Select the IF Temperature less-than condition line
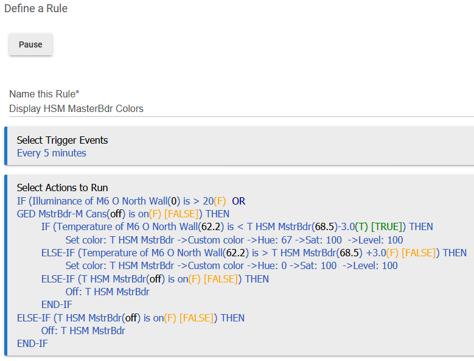The width and height of the screenshot is (474, 361). tap(237, 226)
